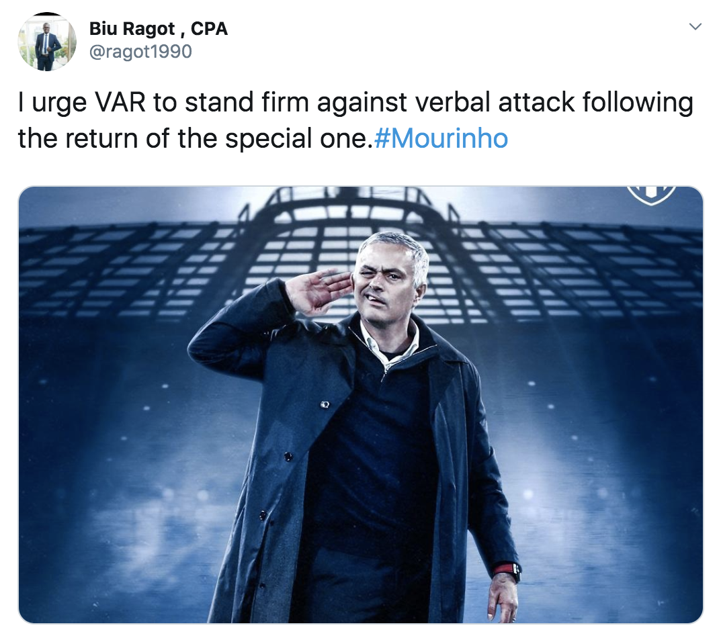The height and width of the screenshot is (638, 719).
Task: Open the #Mourinho hashtag
Action: [441, 138]
